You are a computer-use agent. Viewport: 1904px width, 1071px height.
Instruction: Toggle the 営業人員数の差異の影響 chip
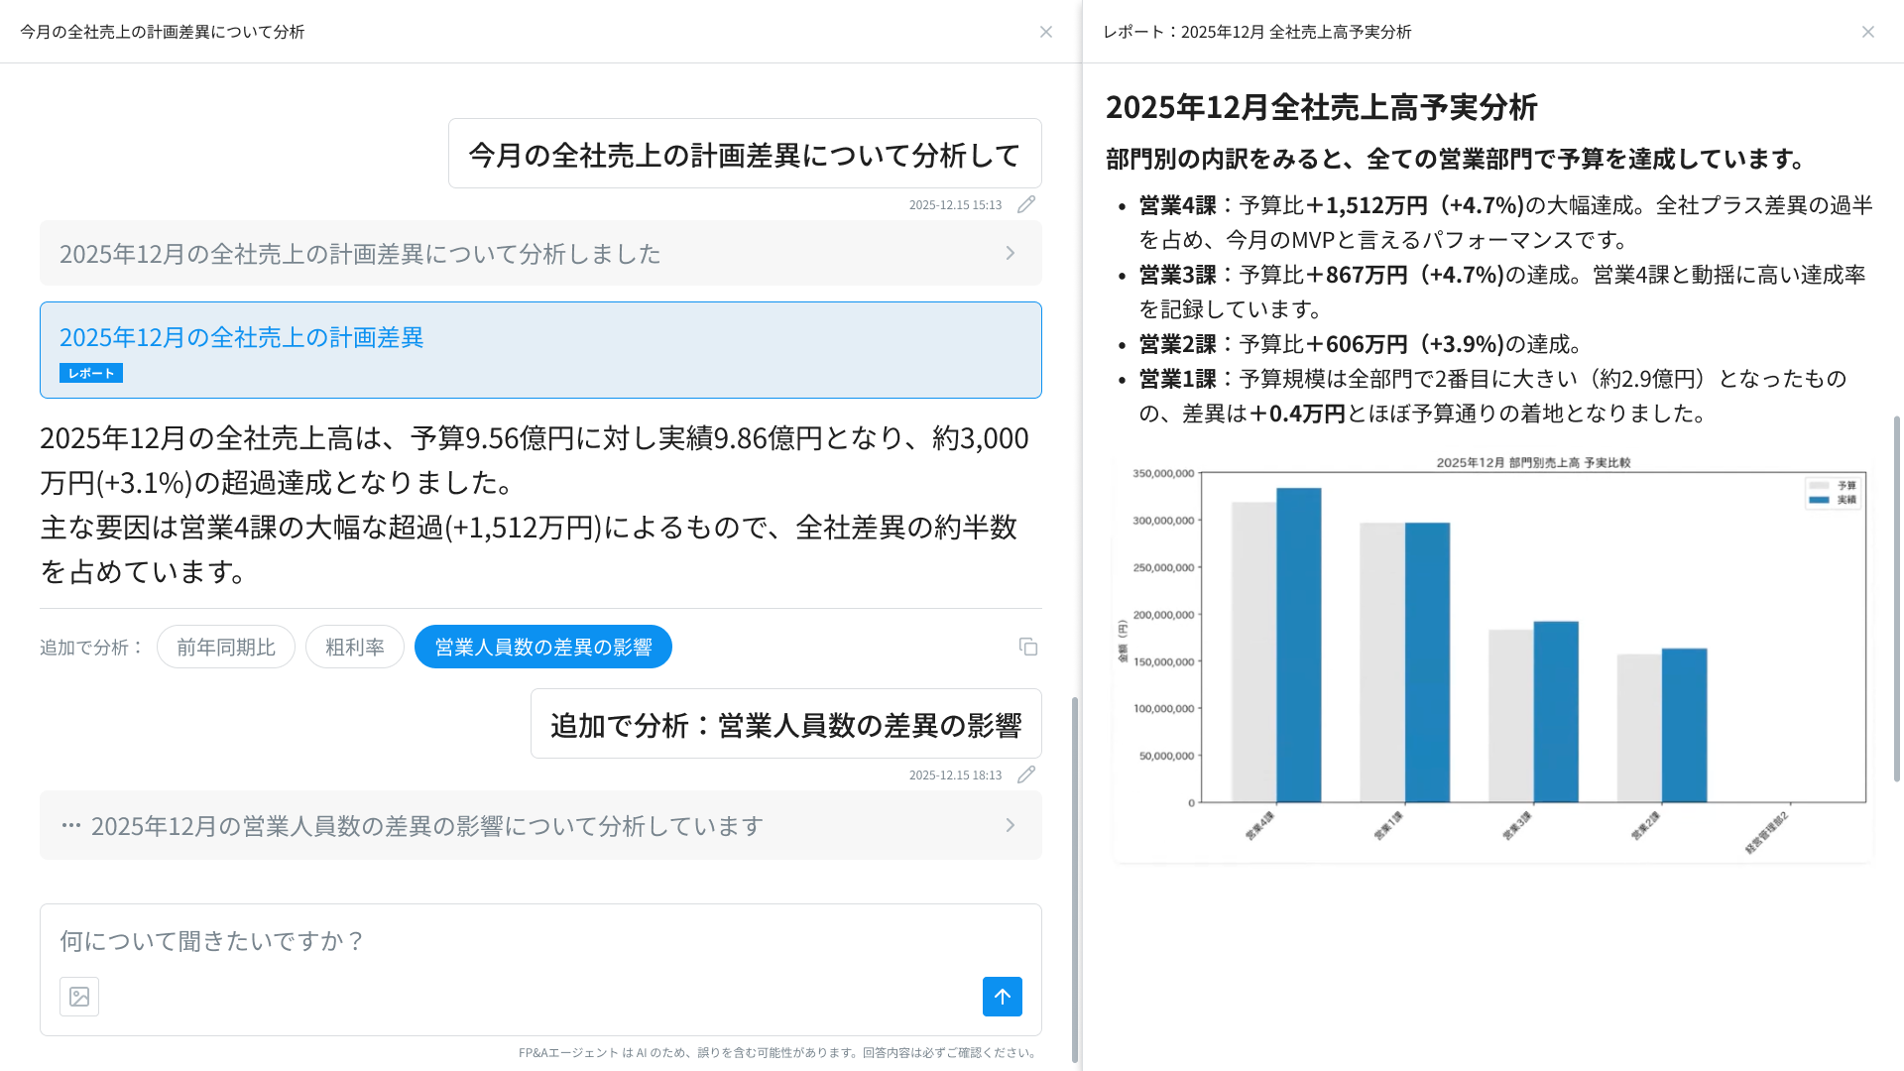click(542, 647)
